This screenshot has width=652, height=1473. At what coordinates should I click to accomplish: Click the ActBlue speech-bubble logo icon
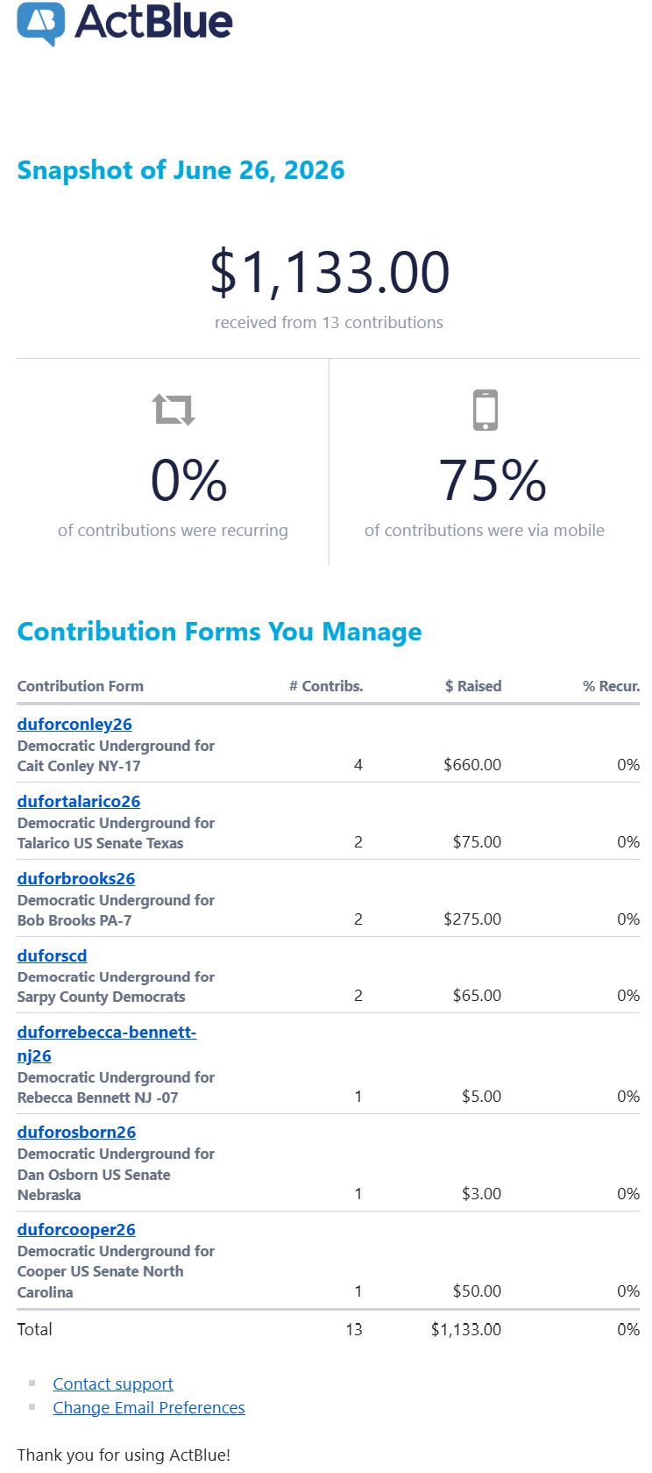(x=41, y=24)
